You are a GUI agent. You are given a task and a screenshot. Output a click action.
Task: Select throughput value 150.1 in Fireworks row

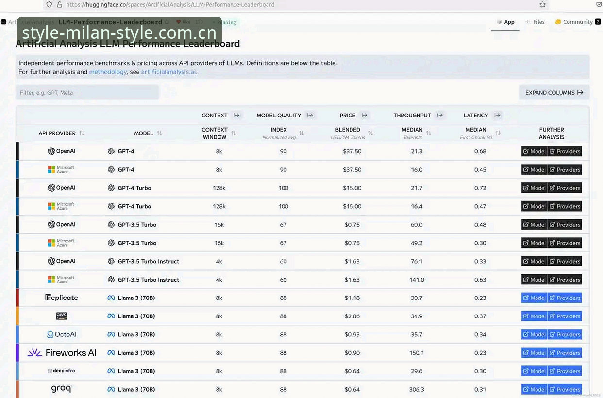click(417, 353)
